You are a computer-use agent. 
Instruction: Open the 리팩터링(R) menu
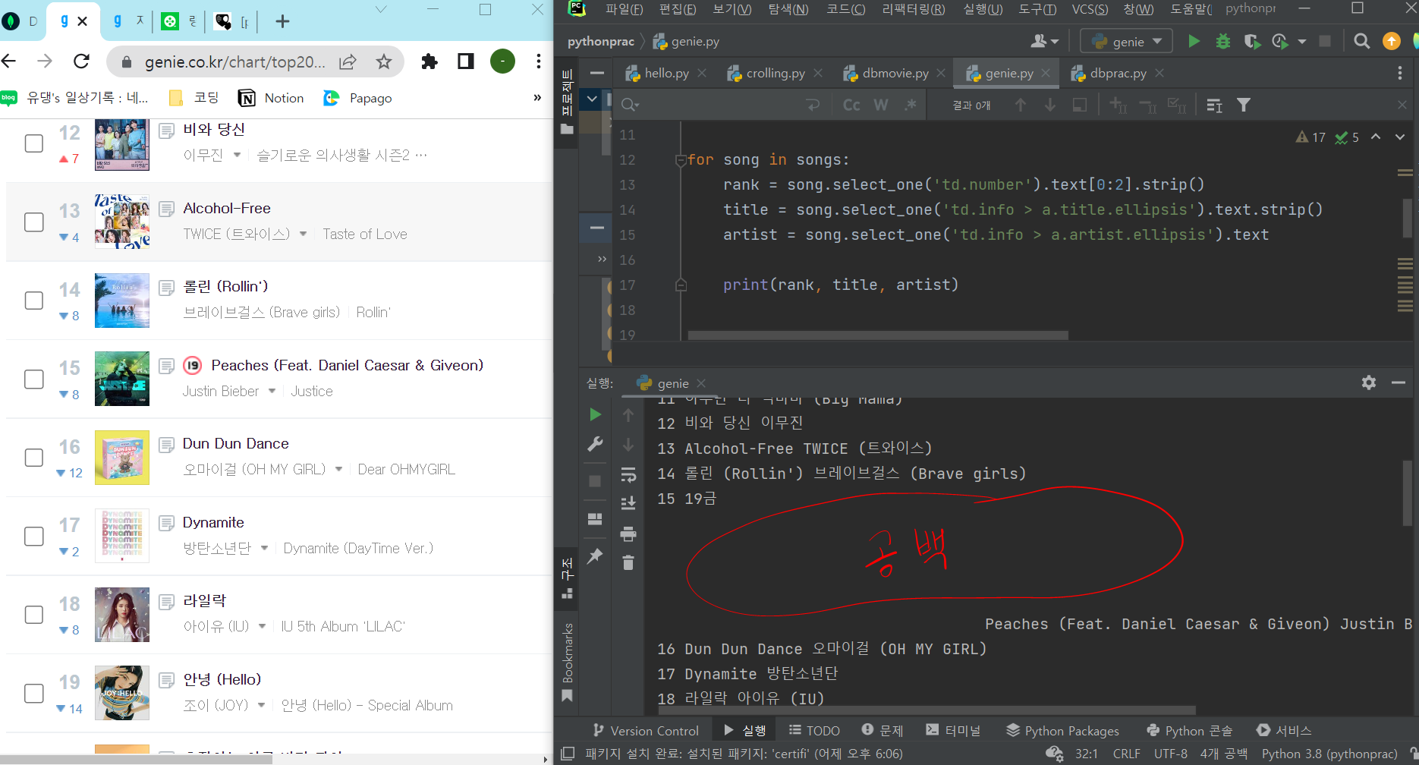tap(914, 9)
